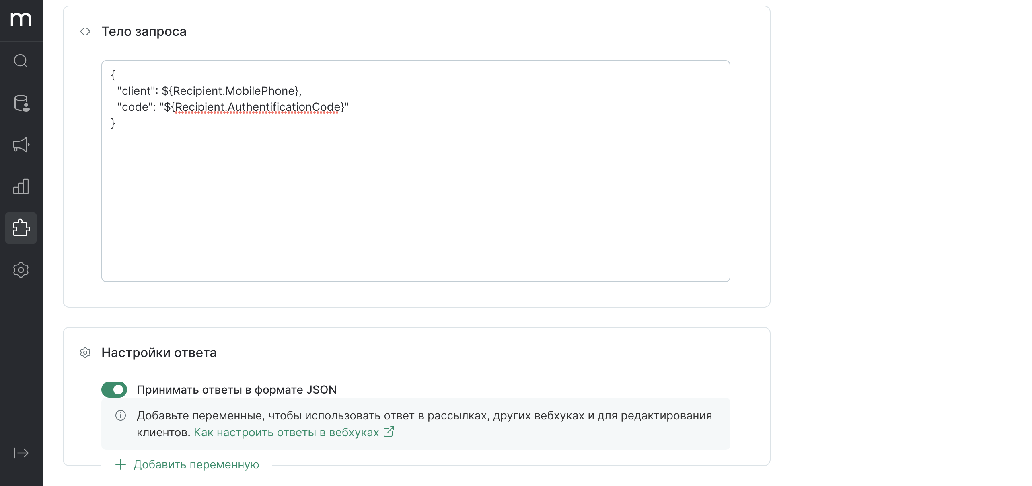1032x486 pixels.
Task: Click the plus icon before Добавить переменную
Action: [121, 465]
